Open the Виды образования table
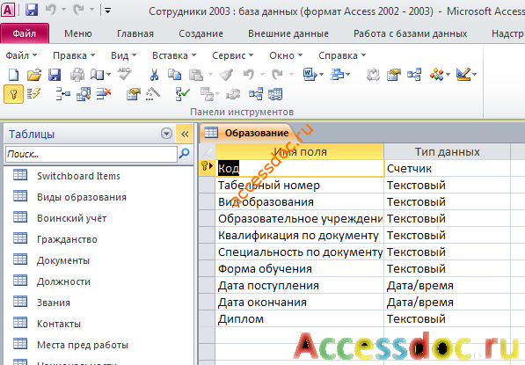This screenshot has width=525, height=365. [82, 197]
